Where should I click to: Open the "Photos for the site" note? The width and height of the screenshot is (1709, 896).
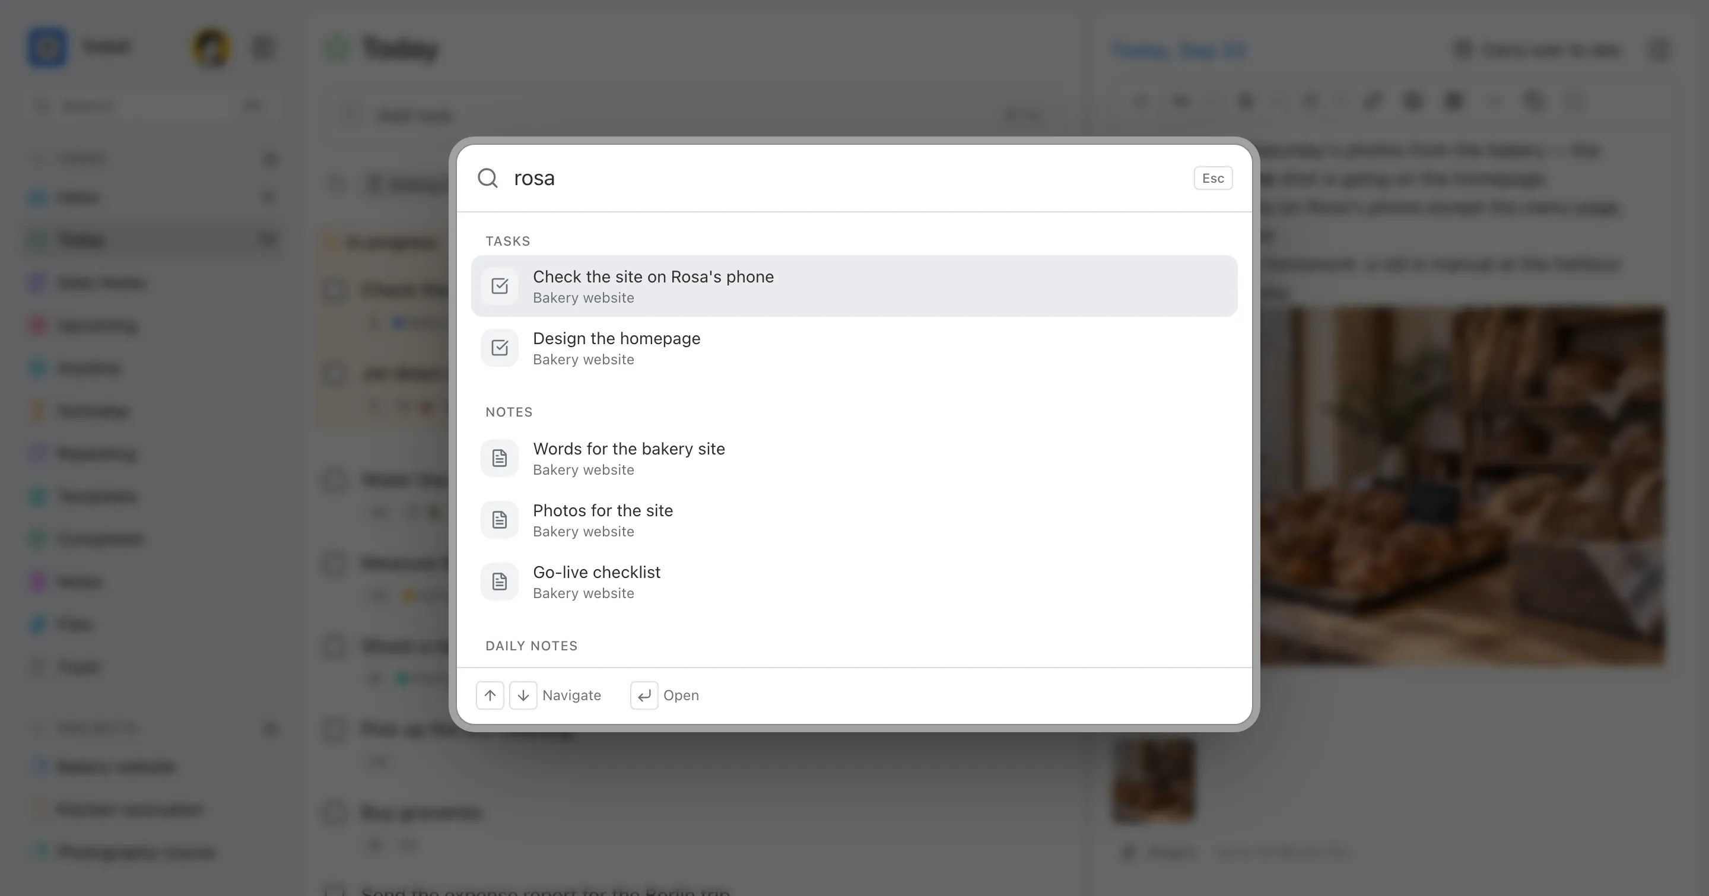[854, 520]
